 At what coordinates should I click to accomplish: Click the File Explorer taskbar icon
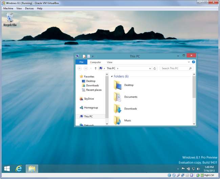(x=32, y=168)
